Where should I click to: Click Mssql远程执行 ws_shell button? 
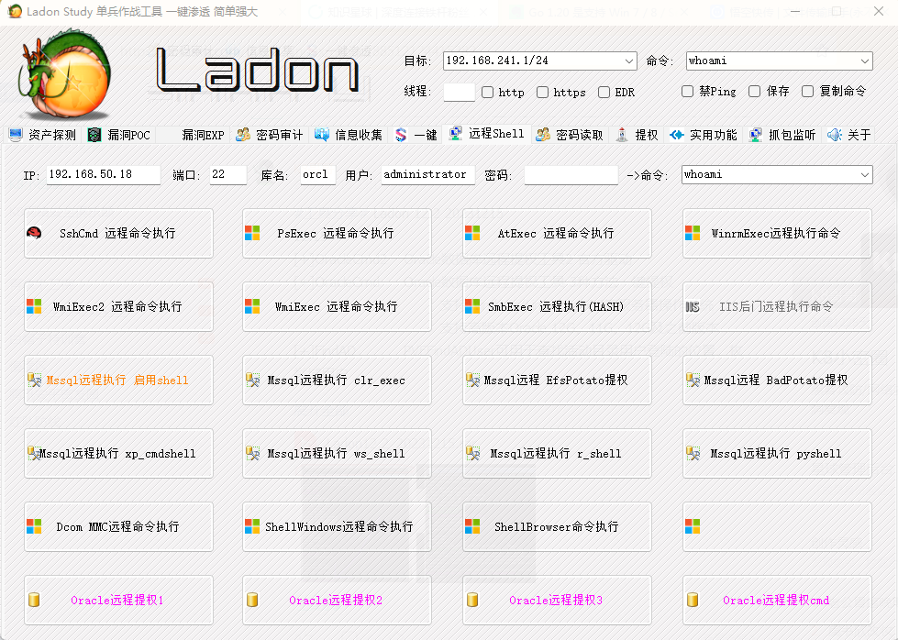point(337,453)
